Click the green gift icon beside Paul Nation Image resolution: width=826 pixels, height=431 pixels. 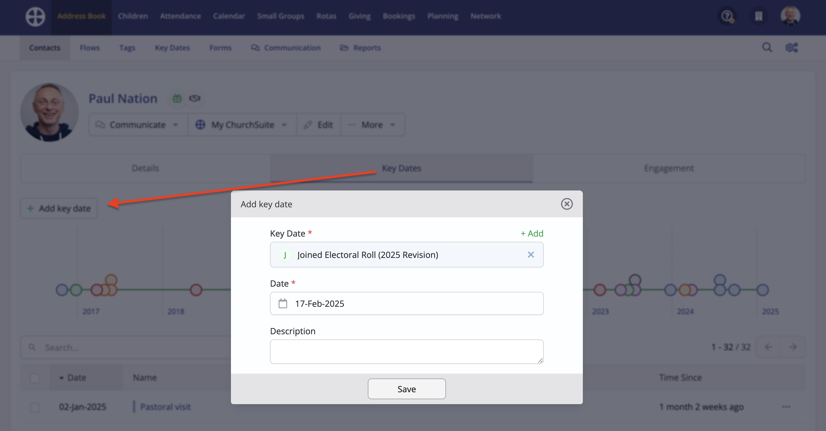pyautogui.click(x=177, y=98)
